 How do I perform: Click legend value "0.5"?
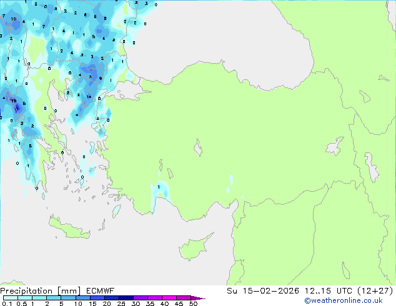[x=21, y=304]
